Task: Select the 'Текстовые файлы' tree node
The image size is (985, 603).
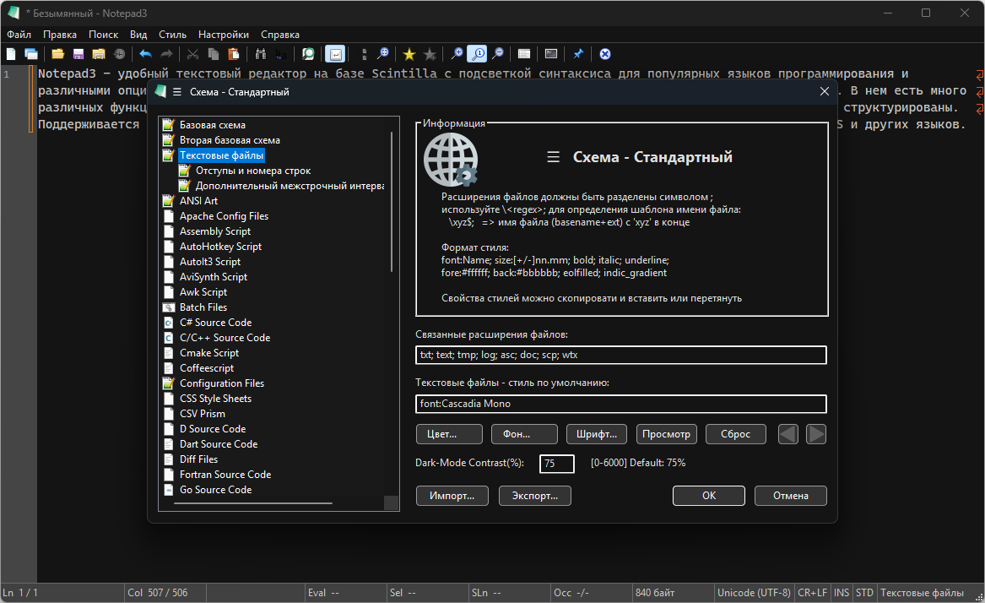Action: (x=221, y=155)
